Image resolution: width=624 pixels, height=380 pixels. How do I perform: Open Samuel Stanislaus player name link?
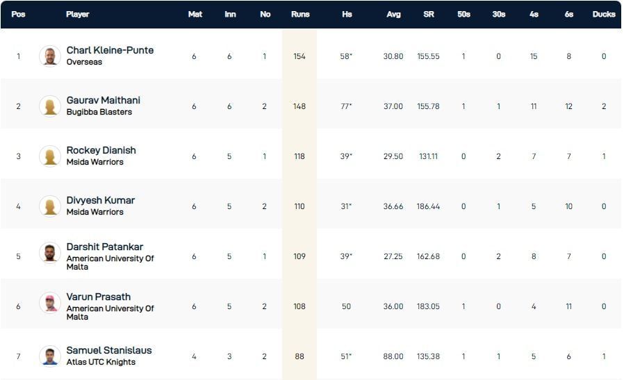(x=108, y=351)
